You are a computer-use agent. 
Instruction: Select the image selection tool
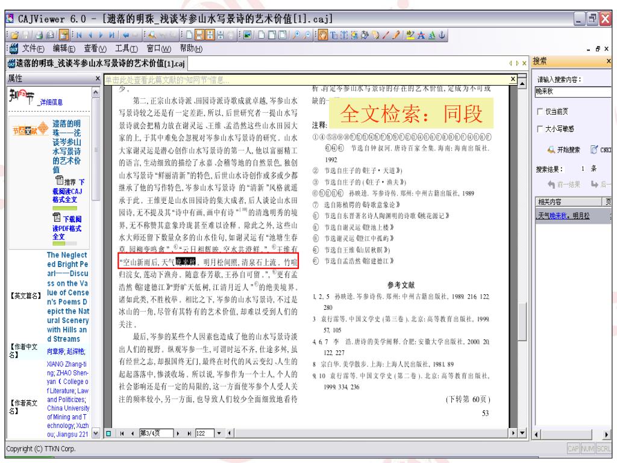[x=354, y=35]
